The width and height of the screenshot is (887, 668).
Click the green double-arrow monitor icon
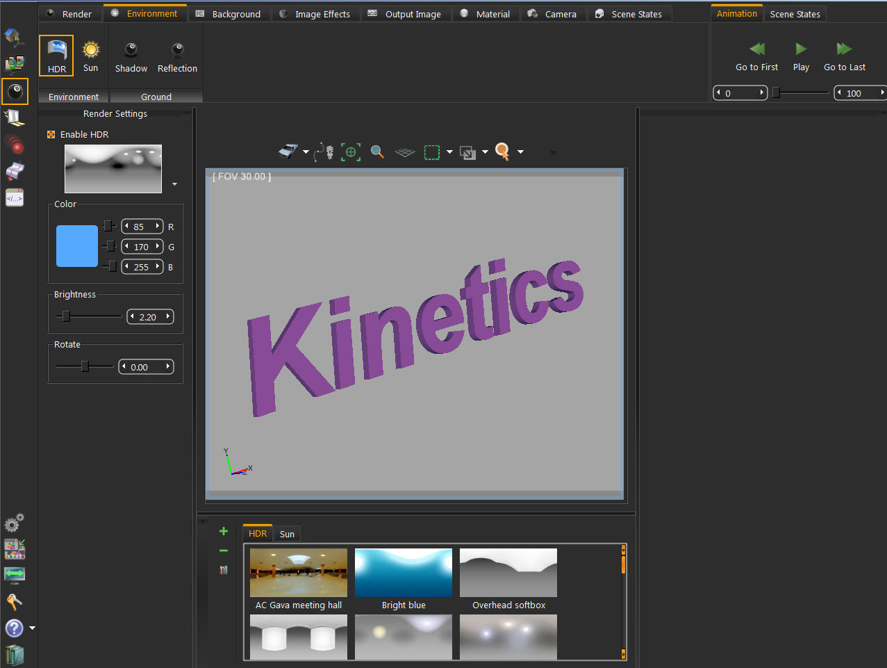point(14,575)
